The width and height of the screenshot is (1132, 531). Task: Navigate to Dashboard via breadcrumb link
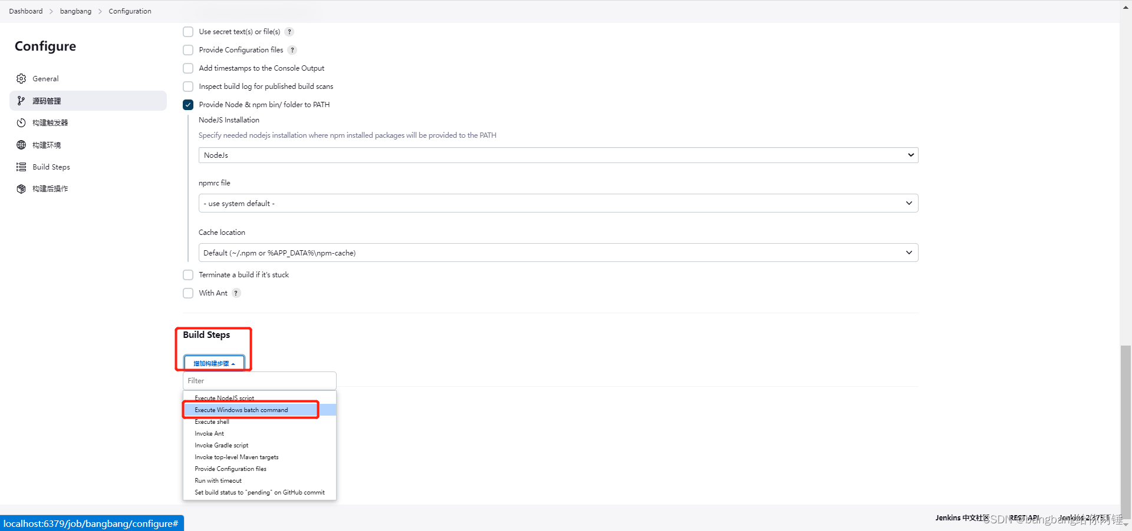tap(25, 11)
